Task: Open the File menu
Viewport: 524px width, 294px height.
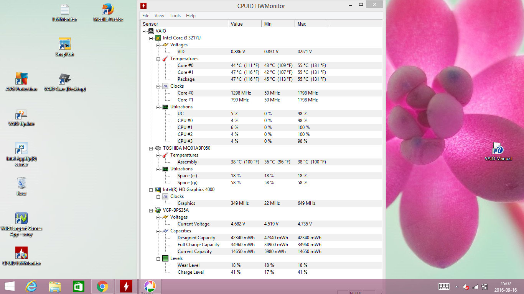Action: point(146,16)
